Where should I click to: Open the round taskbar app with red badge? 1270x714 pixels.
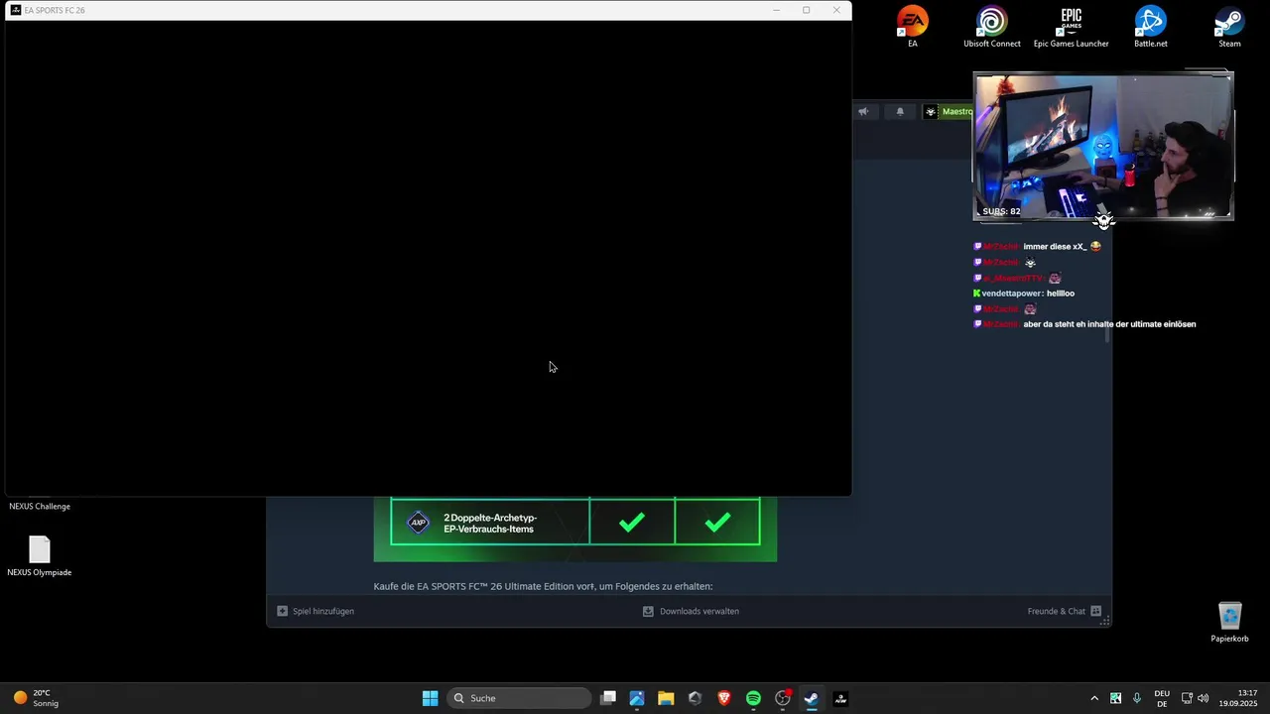point(783,698)
